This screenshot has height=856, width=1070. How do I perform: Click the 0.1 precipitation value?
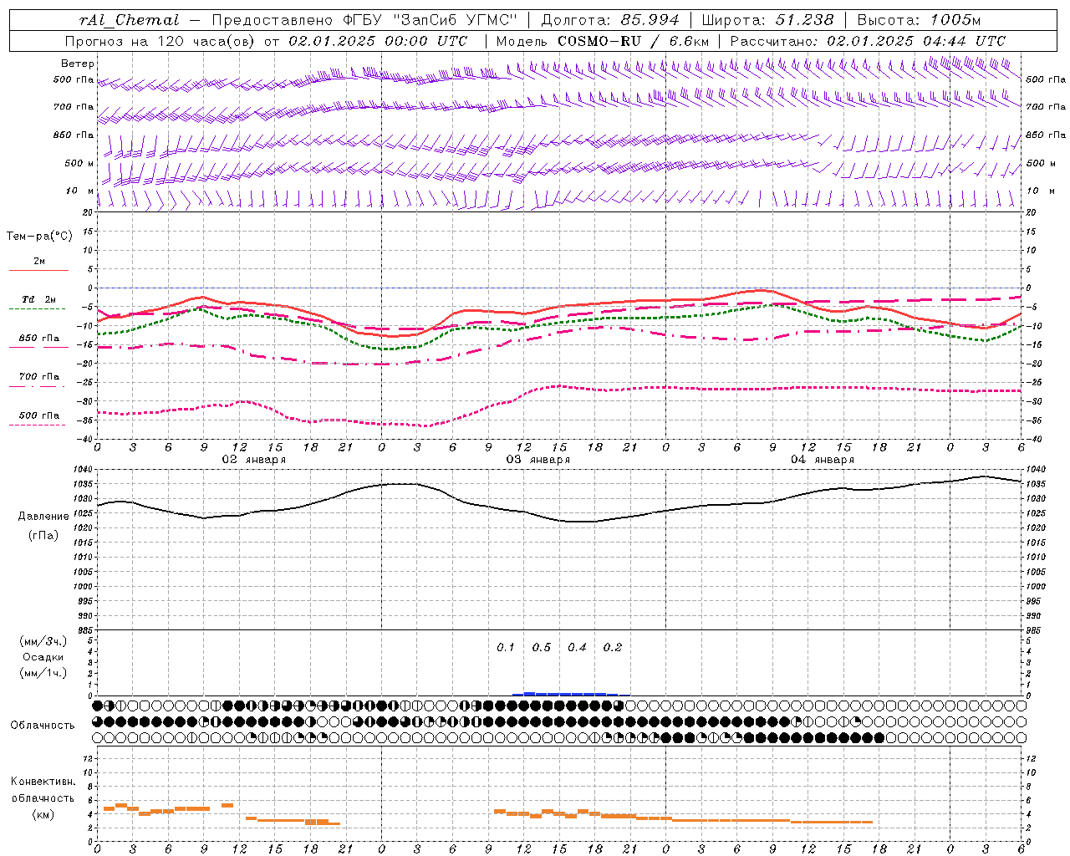506,648
